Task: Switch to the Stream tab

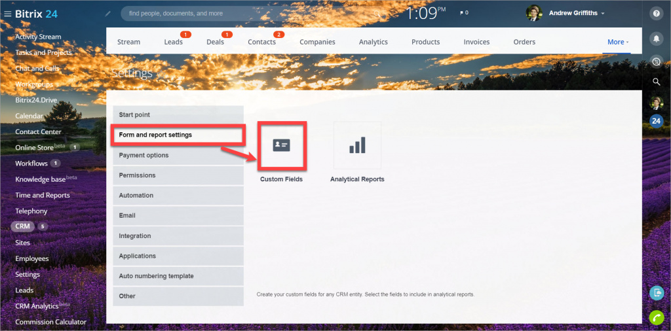Action: [129, 42]
